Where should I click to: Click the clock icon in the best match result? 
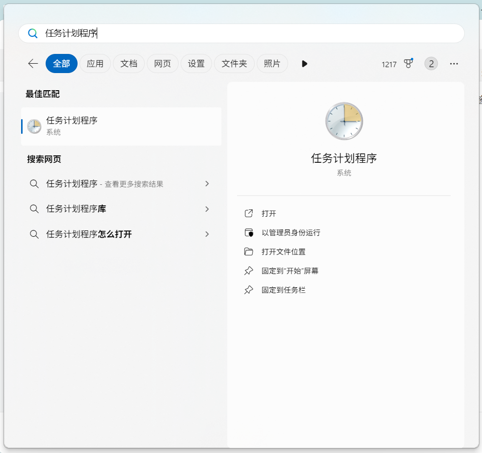pyautogui.click(x=34, y=126)
